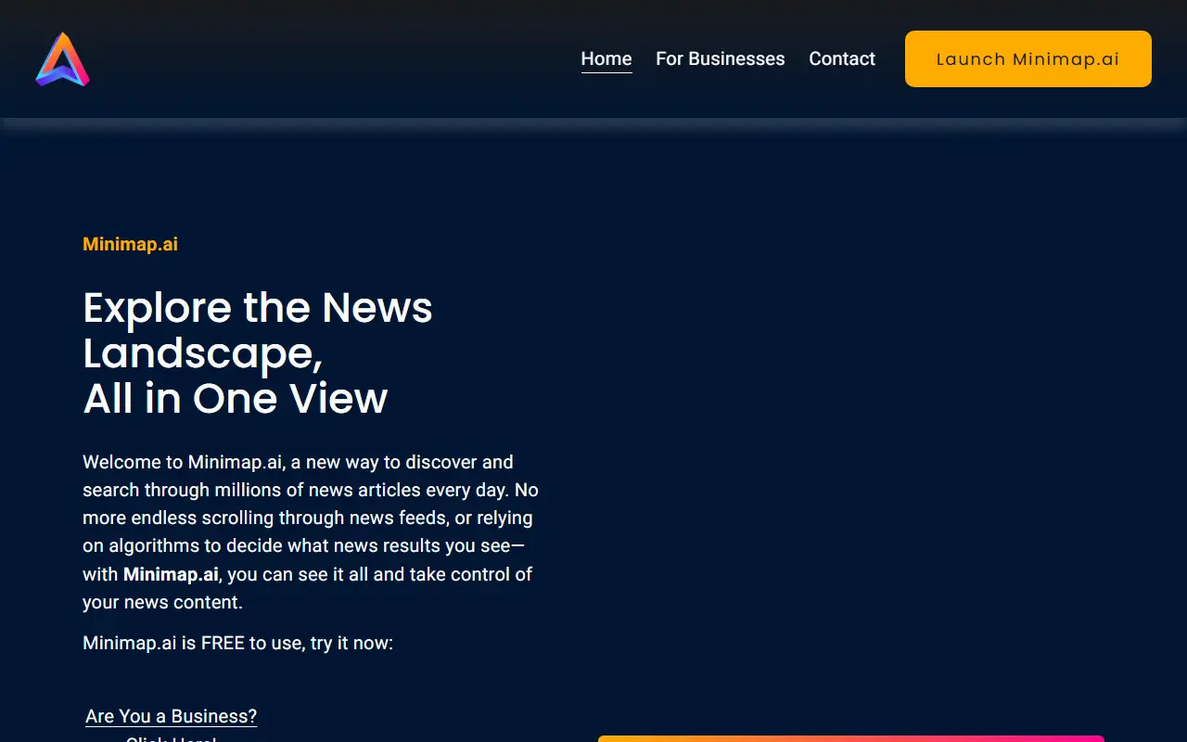This screenshot has height=742, width=1187.
Task: Open the Contact page
Action: point(842,58)
